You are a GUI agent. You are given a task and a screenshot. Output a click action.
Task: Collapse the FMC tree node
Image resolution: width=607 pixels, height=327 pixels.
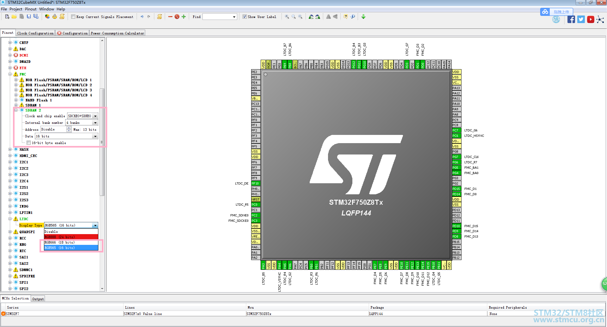tap(10, 74)
